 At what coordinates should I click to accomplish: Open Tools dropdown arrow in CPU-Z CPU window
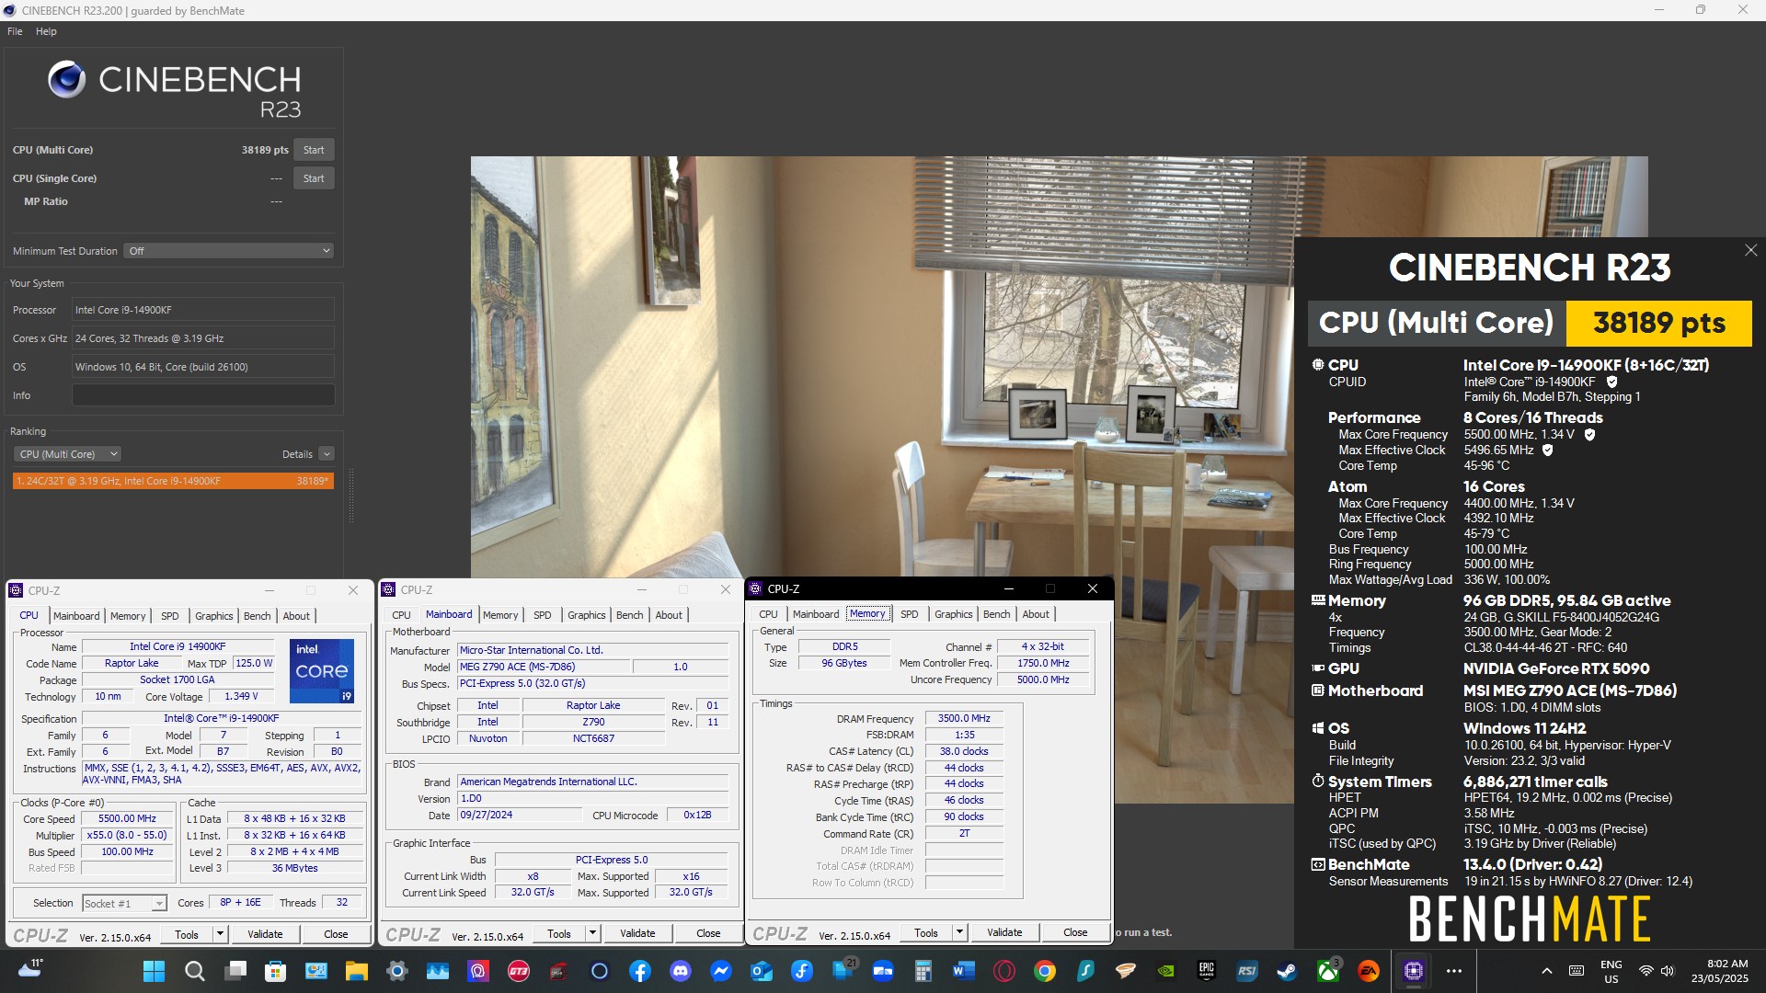(x=220, y=934)
